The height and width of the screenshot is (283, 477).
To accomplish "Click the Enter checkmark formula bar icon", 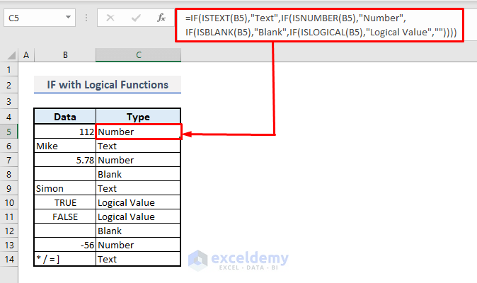I will pos(136,18).
